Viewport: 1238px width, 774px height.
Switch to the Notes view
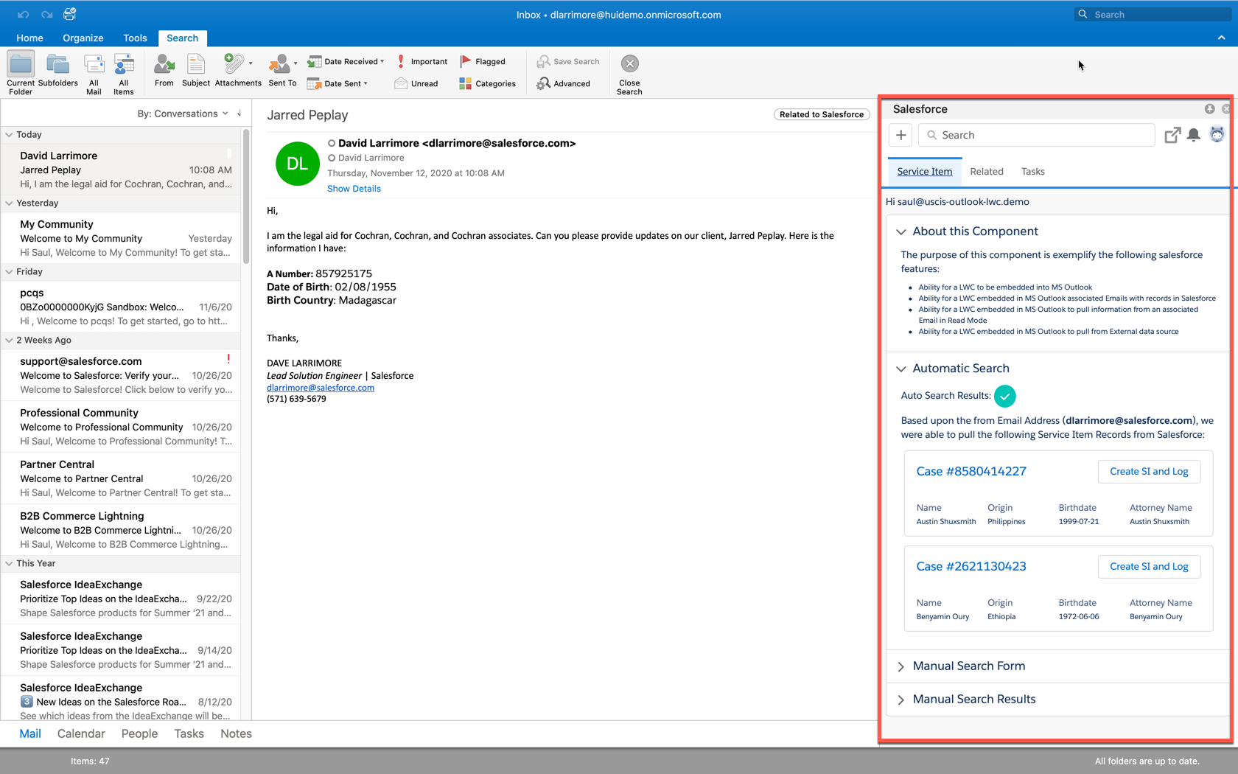pos(236,733)
